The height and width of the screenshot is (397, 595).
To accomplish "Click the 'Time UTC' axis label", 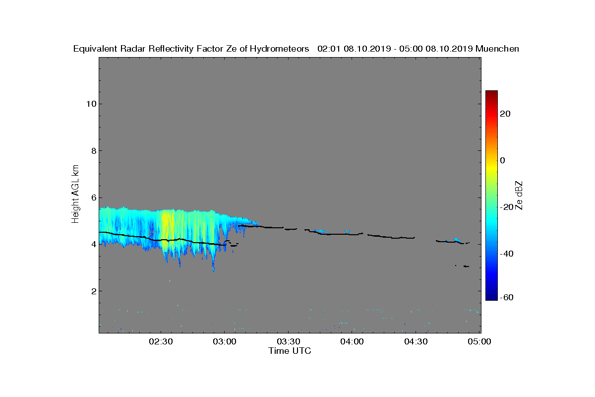I will point(290,351).
